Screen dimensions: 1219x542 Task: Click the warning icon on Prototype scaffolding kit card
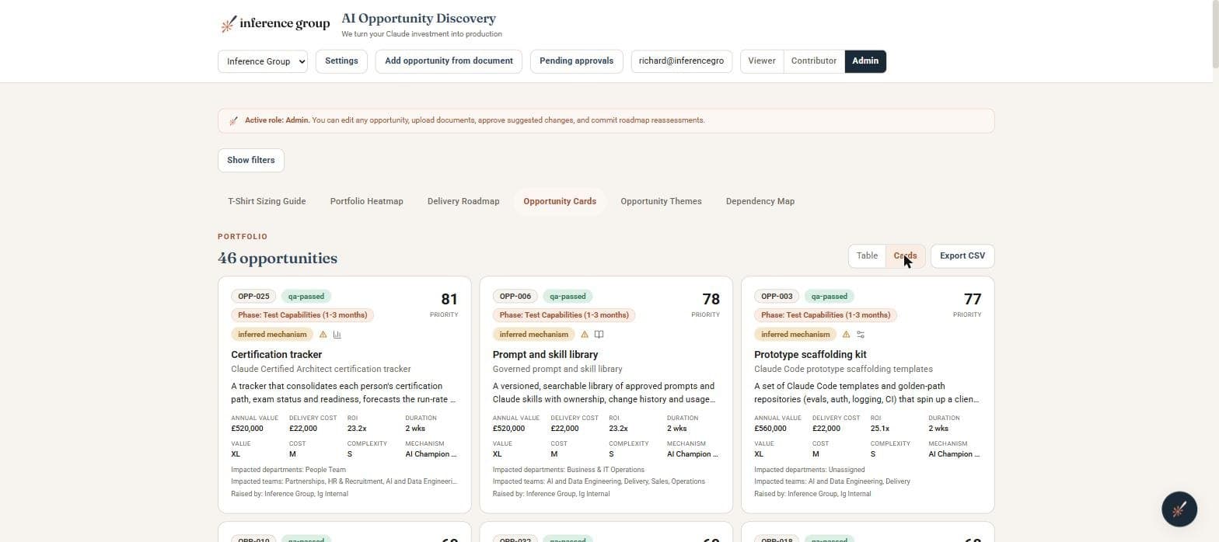(x=847, y=335)
